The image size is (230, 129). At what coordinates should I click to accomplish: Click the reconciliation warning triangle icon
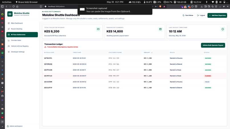click(x=45, y=47)
